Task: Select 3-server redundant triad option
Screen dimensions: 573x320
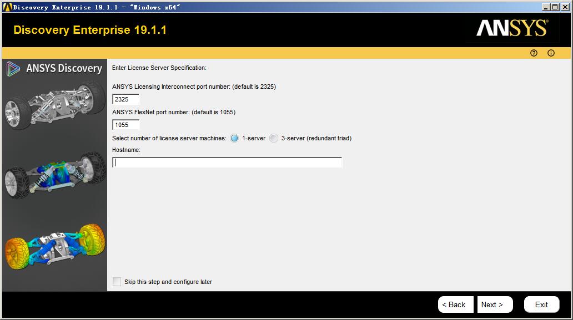Action: [273, 138]
